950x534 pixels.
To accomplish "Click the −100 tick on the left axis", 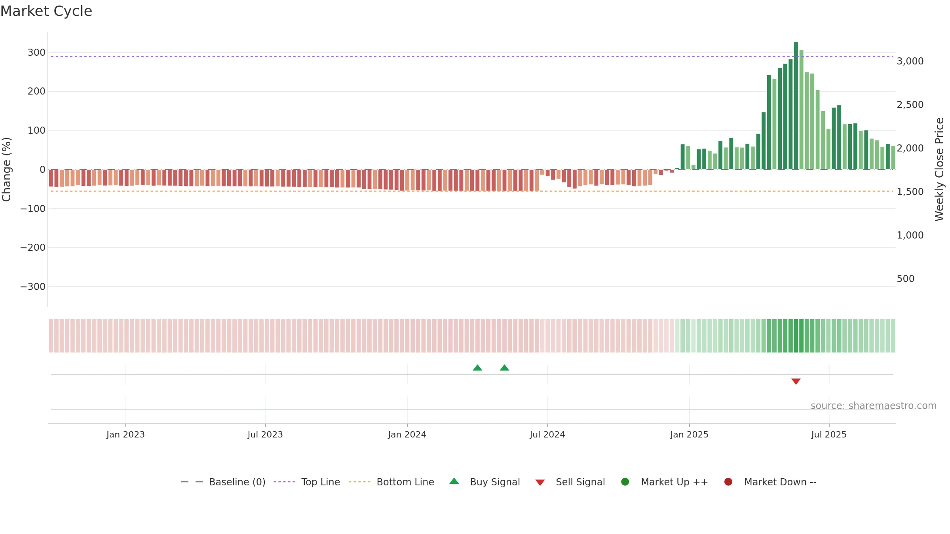I will (33, 208).
